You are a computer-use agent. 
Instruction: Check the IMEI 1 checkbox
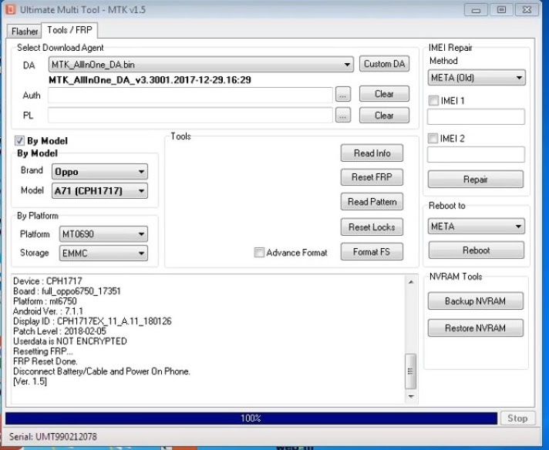433,101
